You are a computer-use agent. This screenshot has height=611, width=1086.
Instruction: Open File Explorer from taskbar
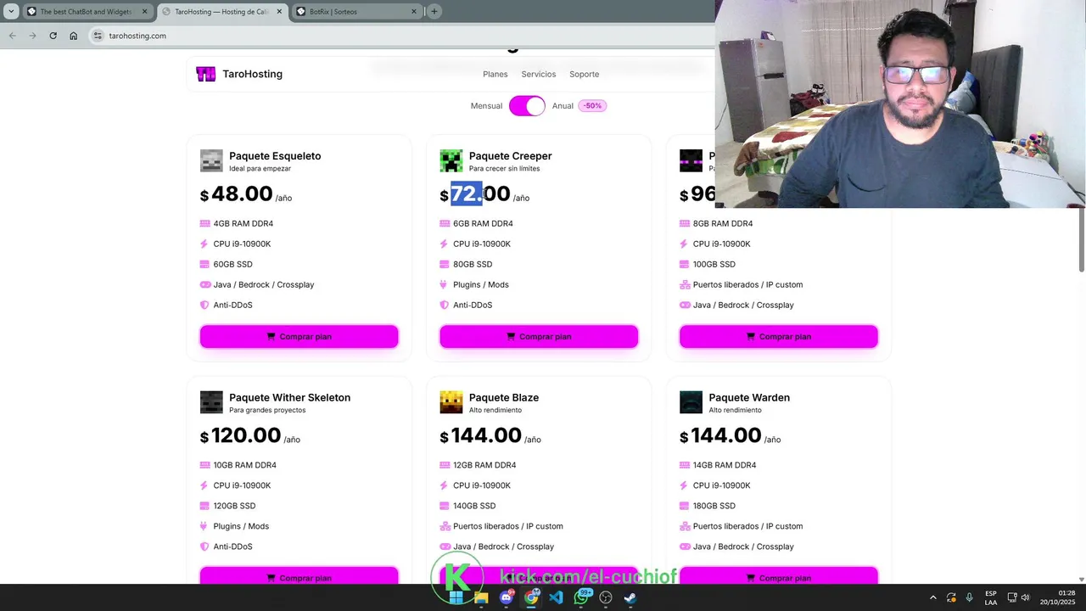point(481,597)
